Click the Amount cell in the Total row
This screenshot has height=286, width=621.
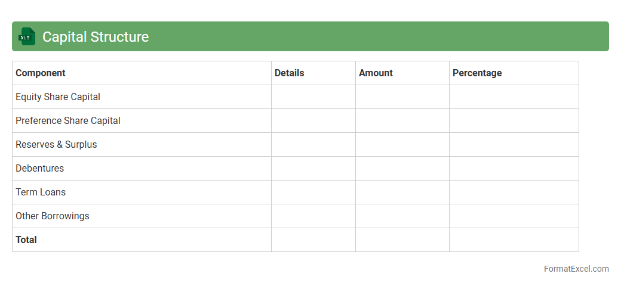pos(402,240)
